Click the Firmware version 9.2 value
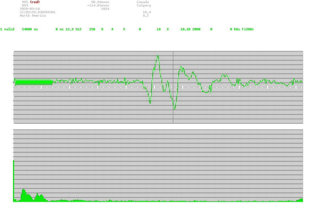Screen dimensions: 310x208 [x=146, y=16]
